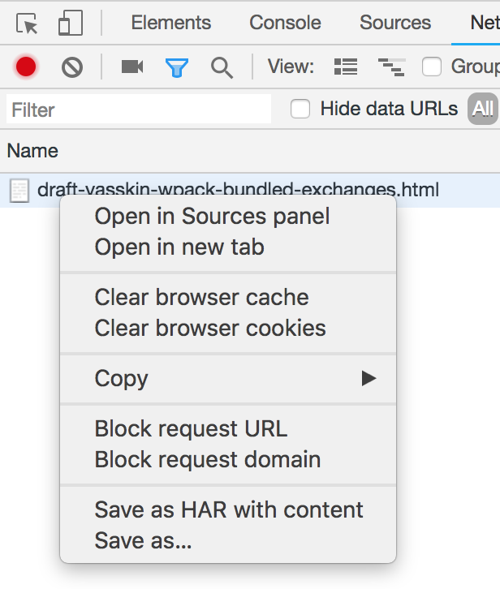Choose Block request URL
500x589 pixels.
click(x=228, y=428)
